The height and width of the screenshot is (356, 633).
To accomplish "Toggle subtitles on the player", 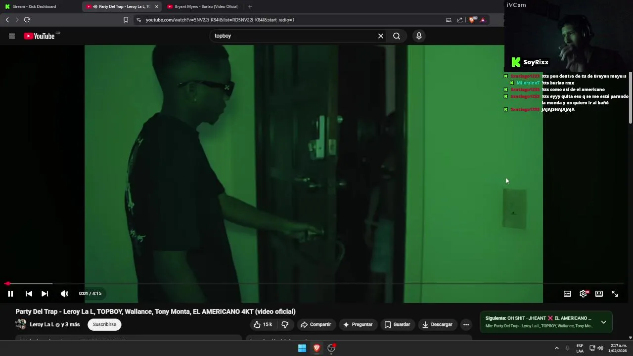I will pyautogui.click(x=567, y=294).
